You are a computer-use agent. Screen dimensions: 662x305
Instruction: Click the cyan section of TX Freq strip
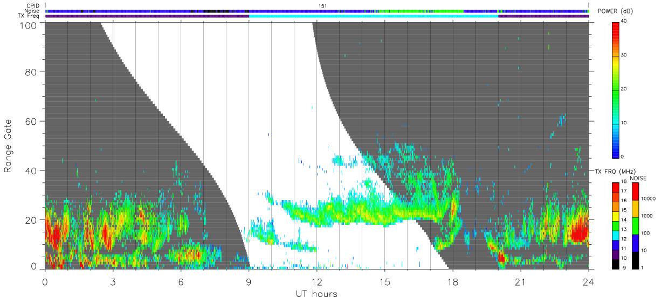click(x=374, y=16)
